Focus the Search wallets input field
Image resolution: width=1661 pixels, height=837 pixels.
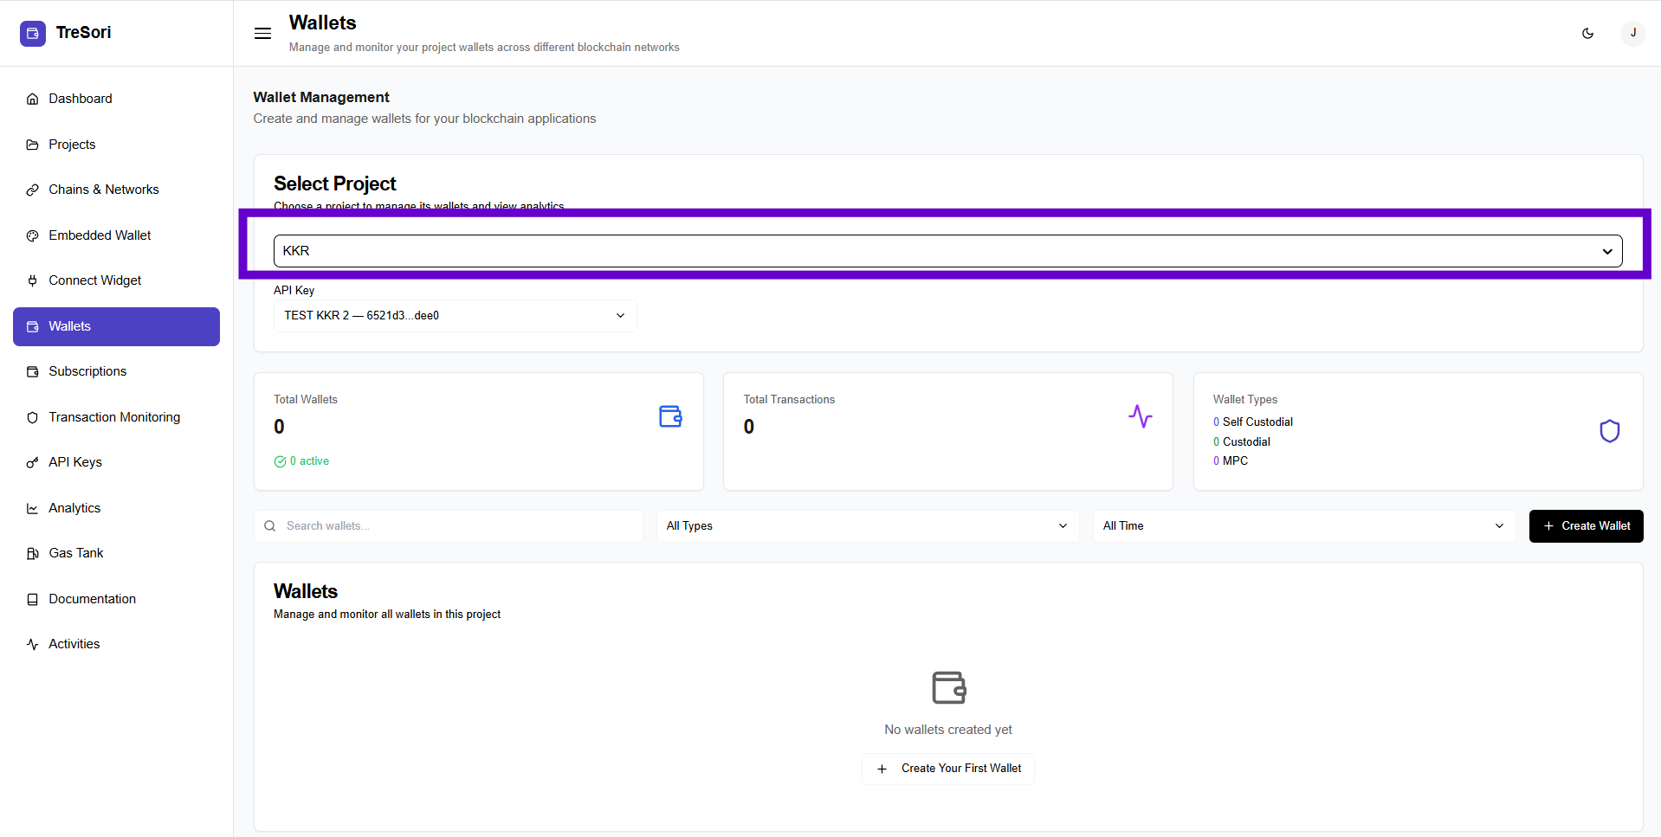point(459,526)
